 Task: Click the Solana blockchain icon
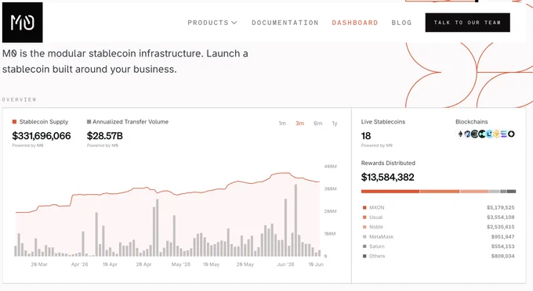[504, 134]
